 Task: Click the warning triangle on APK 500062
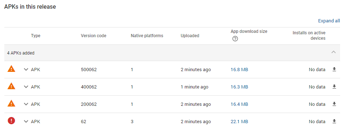[11, 69]
